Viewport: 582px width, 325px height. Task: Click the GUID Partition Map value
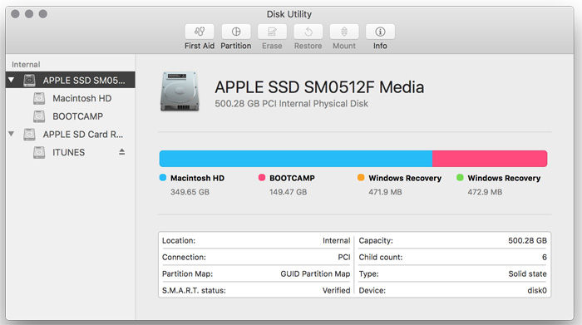pos(315,273)
